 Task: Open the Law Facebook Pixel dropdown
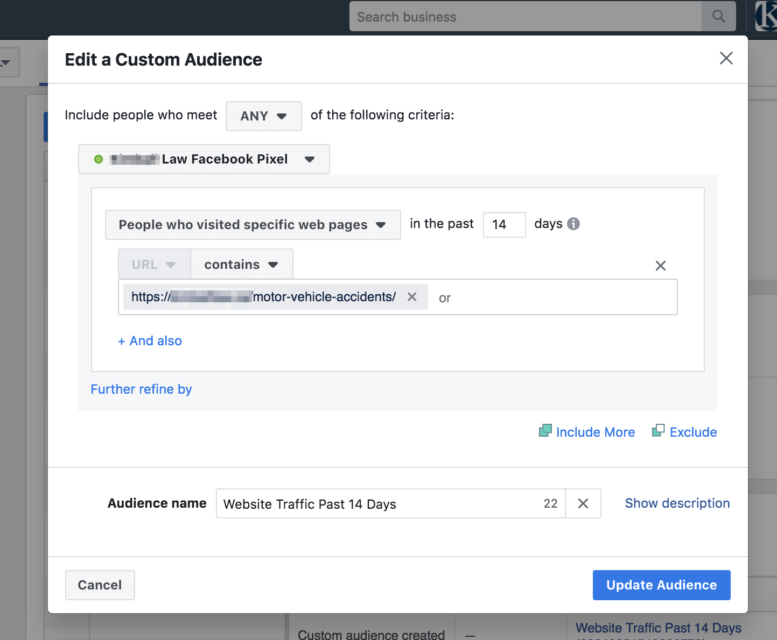(204, 159)
